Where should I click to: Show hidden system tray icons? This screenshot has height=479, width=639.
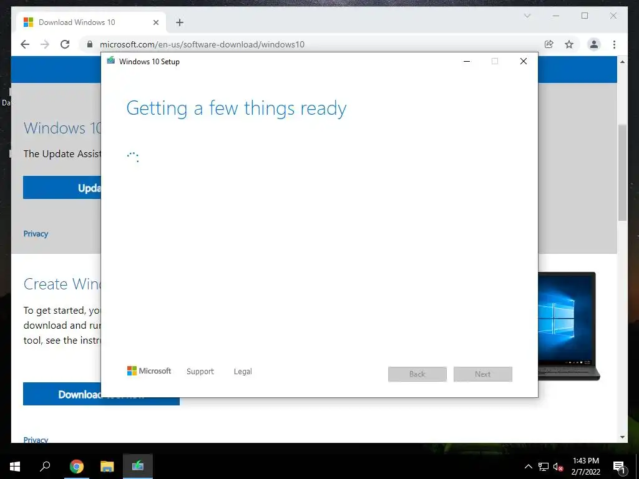pyautogui.click(x=528, y=467)
